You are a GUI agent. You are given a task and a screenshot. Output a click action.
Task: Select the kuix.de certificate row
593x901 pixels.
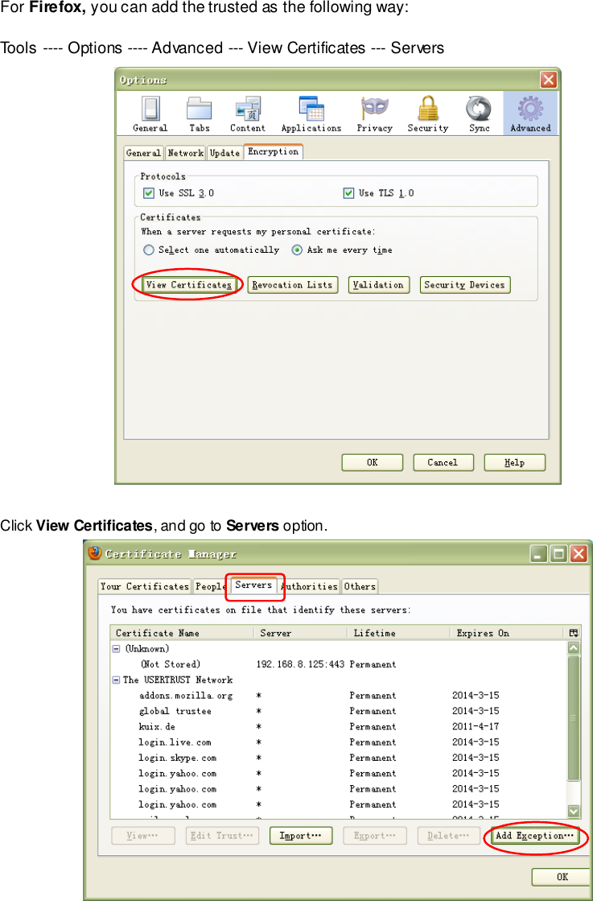pyautogui.click(x=339, y=726)
